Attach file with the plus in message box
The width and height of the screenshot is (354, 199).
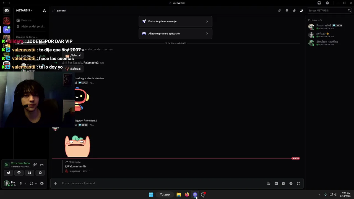[x=55, y=183]
